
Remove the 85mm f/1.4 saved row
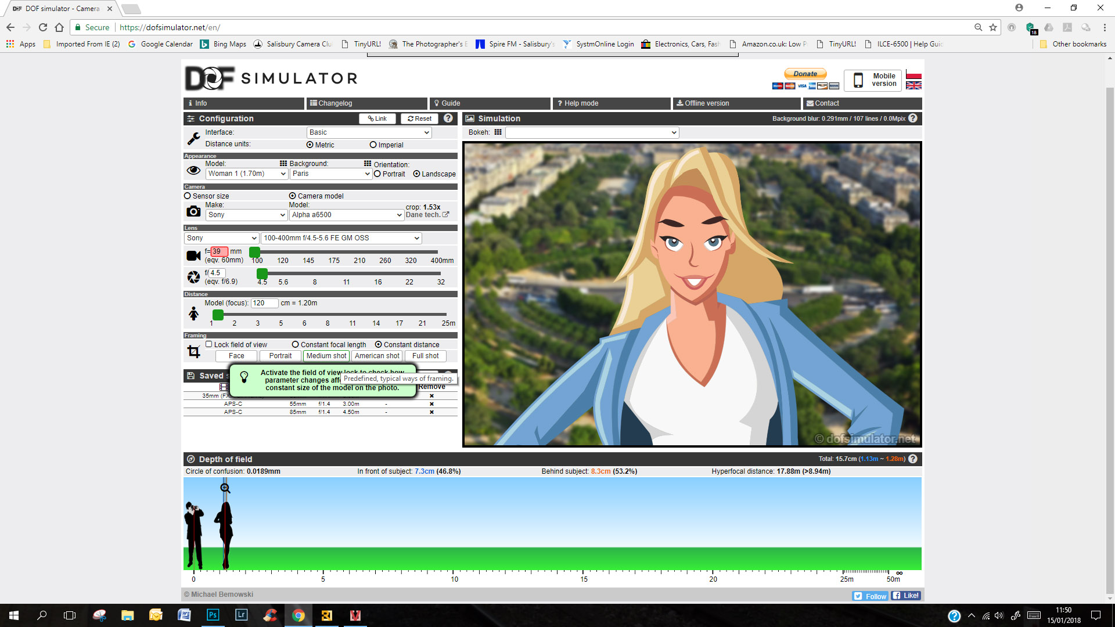pyautogui.click(x=431, y=412)
